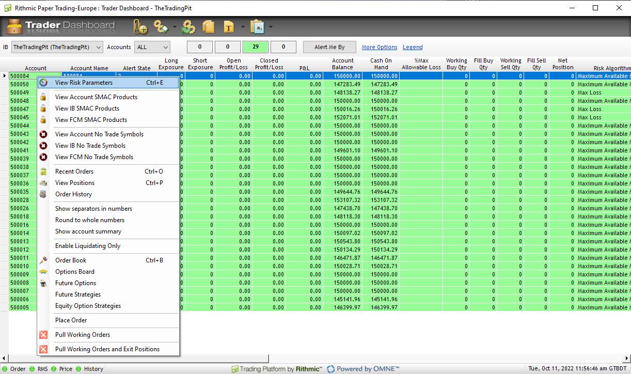Image resolution: width=631 pixels, height=374 pixels.
Task: Open the Accounts ALL dropdown
Action: click(x=152, y=47)
